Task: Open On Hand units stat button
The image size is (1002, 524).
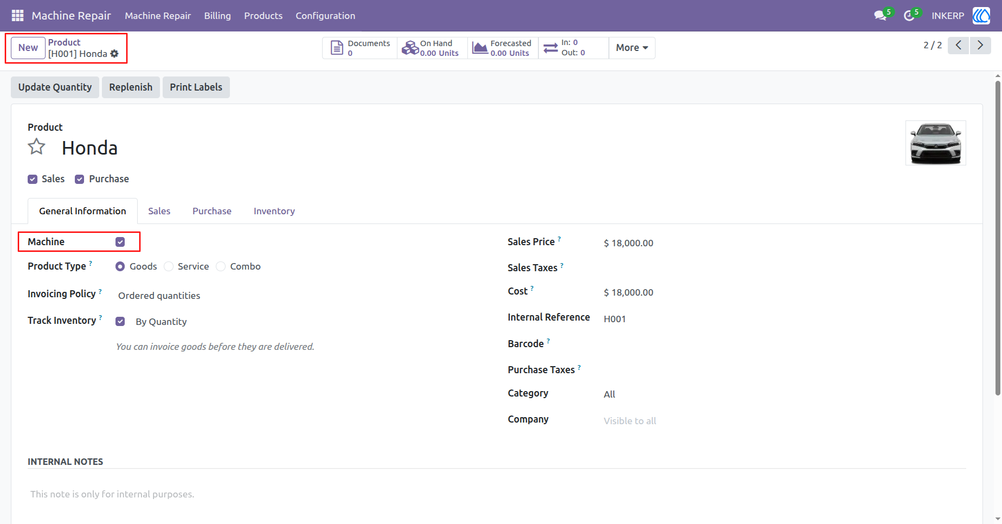Action: [x=432, y=48]
